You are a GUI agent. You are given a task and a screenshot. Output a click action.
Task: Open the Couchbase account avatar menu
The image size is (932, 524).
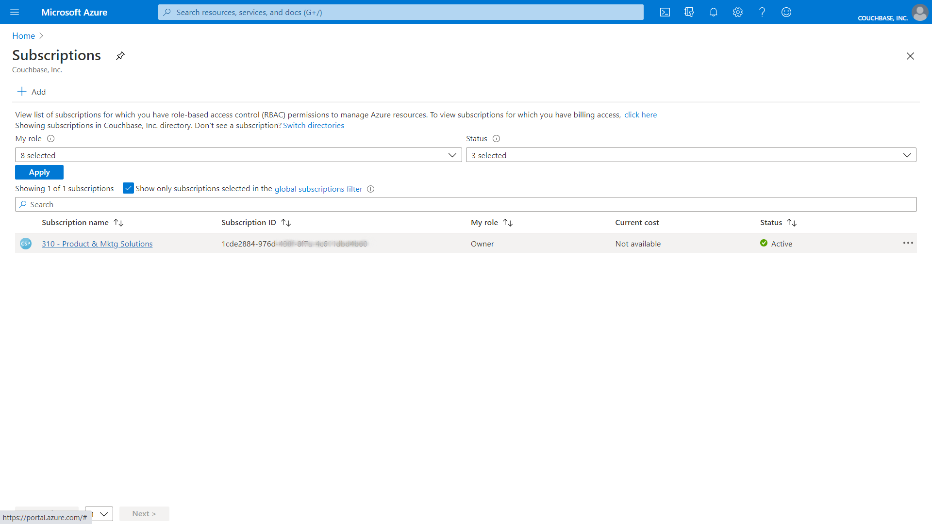[x=920, y=12]
